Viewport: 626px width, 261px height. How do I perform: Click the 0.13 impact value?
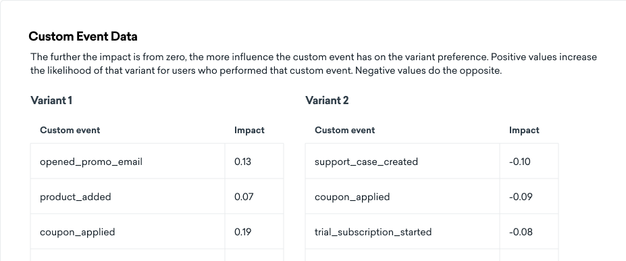click(242, 162)
